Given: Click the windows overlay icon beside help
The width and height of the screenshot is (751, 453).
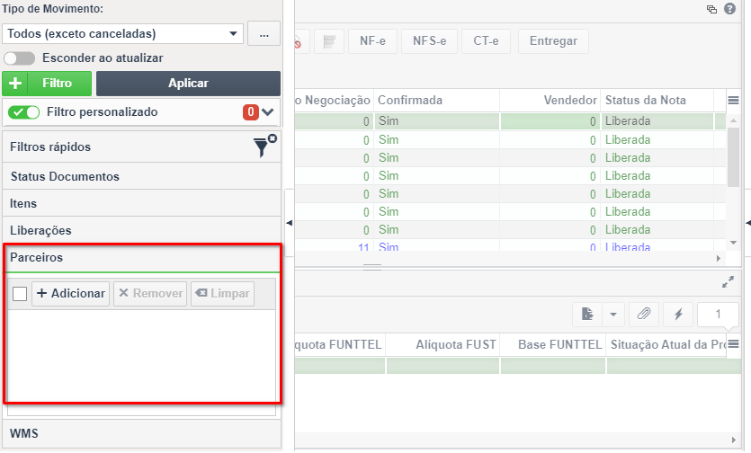Looking at the screenshot, I should click(711, 9).
